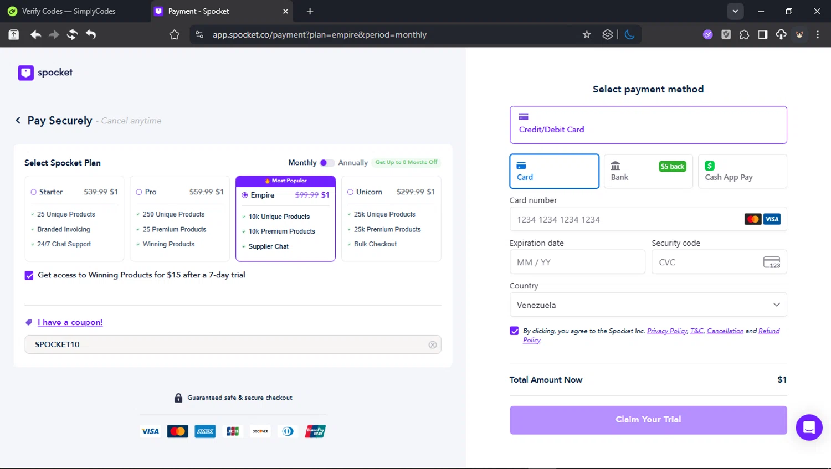Image resolution: width=831 pixels, height=469 pixels.
Task: Click the I have a coupon link
Action: (x=70, y=322)
